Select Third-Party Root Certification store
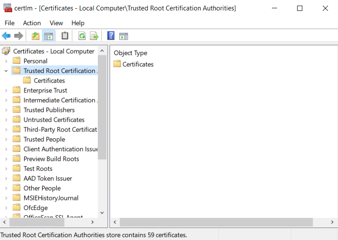Screen dimensions: 338x240 pos(60,130)
